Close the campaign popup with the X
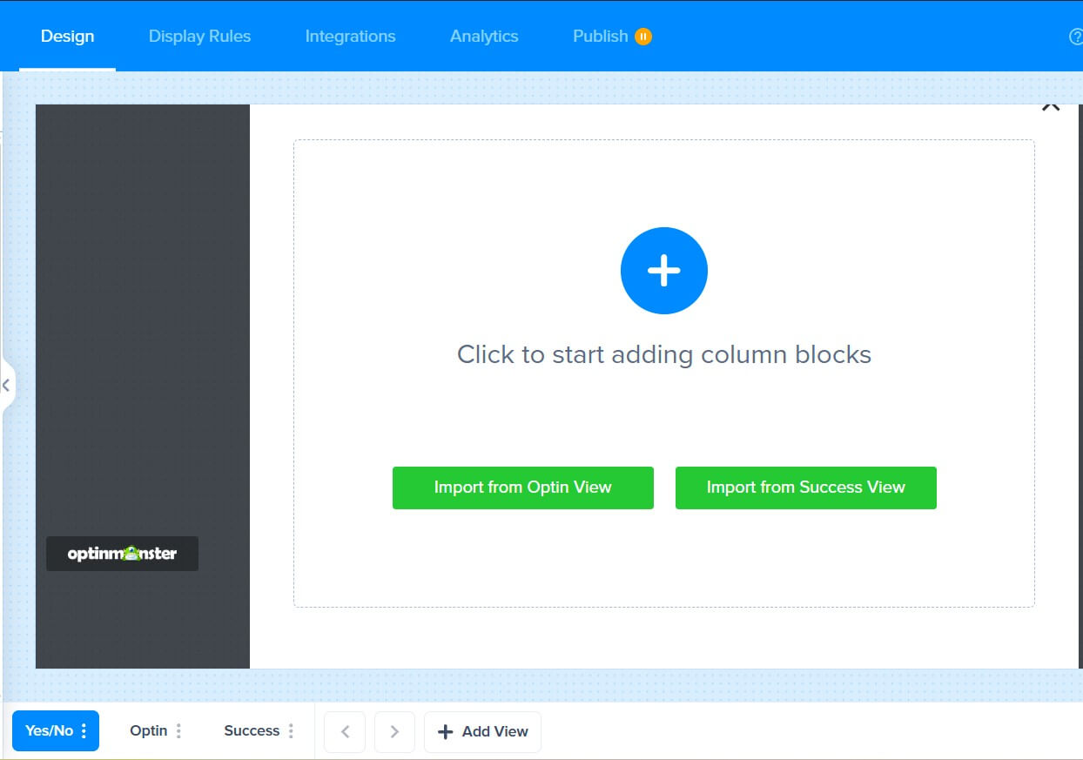Viewport: 1083px width, 760px height. 1051,106
